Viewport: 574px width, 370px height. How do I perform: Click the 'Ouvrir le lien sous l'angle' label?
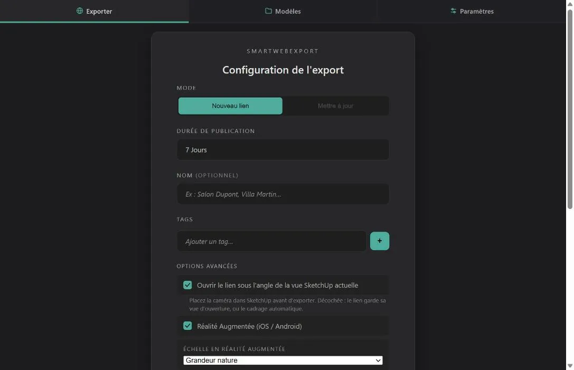[277, 285]
